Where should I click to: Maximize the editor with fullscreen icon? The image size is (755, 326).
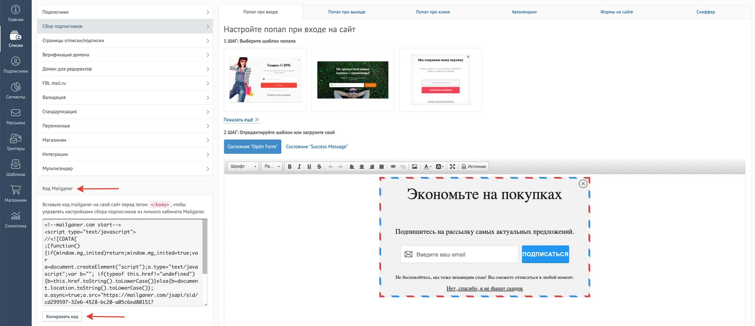(453, 167)
